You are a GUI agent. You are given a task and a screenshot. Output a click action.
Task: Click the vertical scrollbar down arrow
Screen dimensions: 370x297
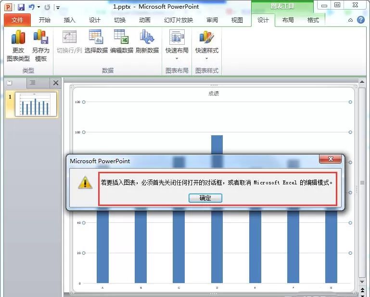362,282
